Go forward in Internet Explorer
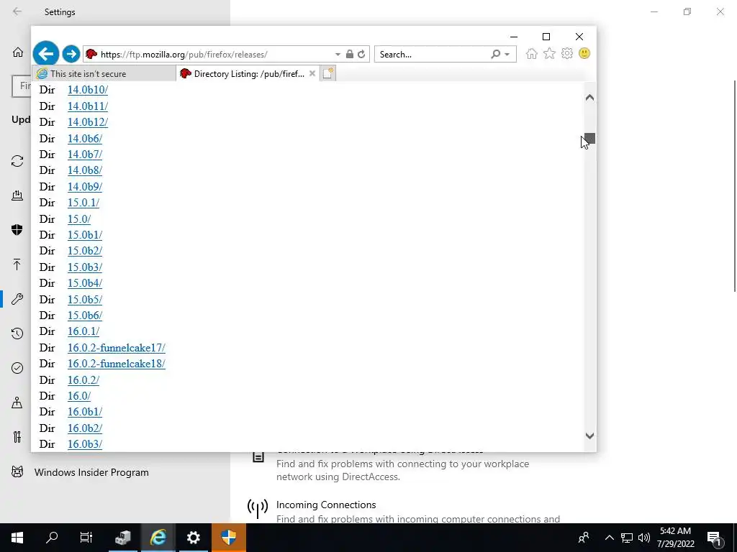 coord(71,54)
